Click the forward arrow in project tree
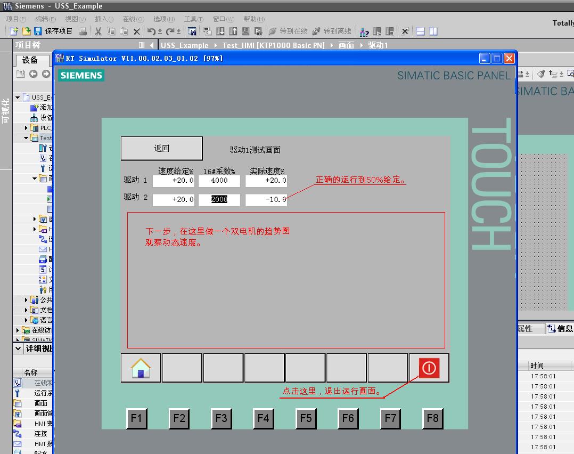The image size is (574, 454). coord(46,74)
